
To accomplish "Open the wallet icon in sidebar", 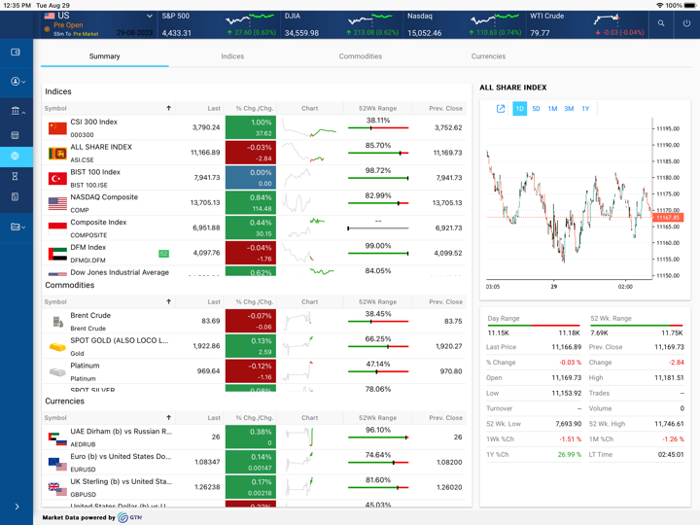I will point(16,52).
